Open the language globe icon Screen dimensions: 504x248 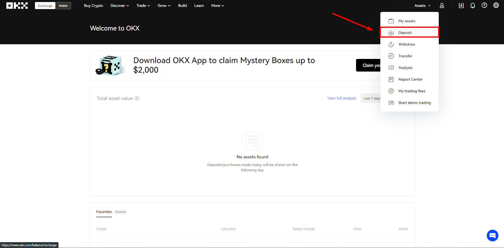[x=496, y=5]
